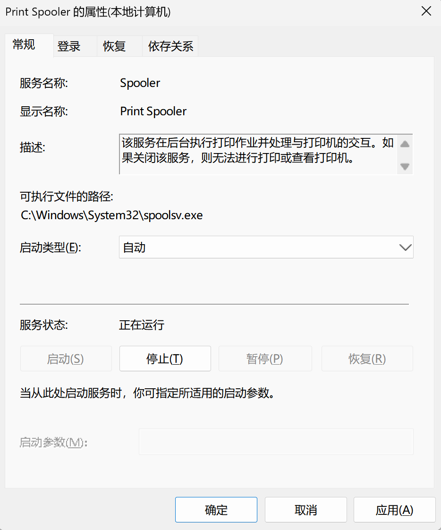441x530 pixels.
Task: Click the hint text about 启动参数
Action: coord(147,393)
